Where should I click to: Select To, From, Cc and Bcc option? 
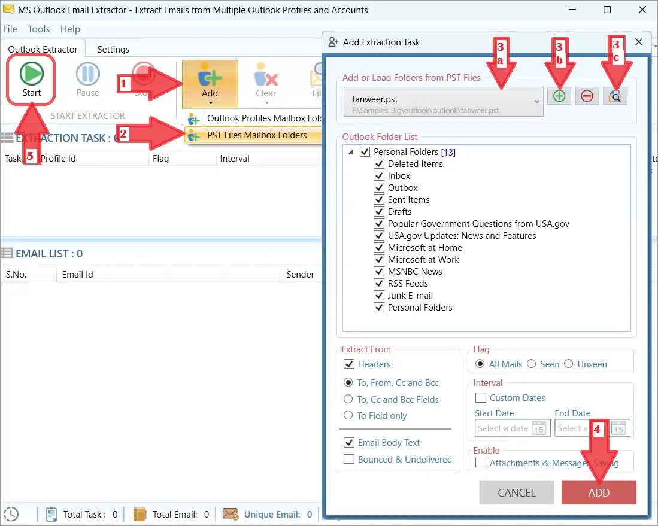pos(348,382)
